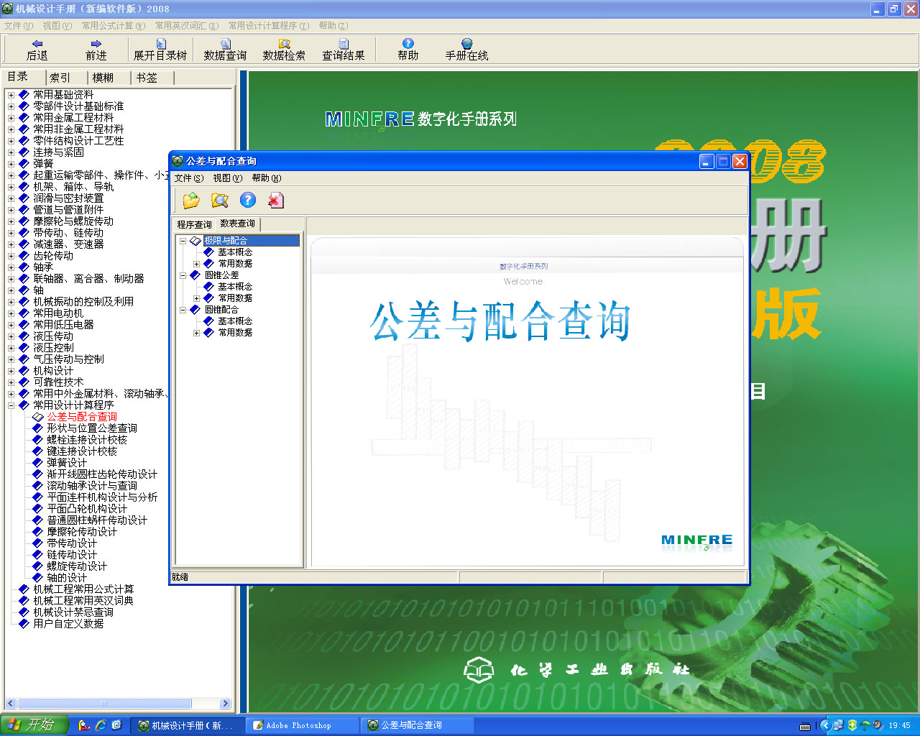Select 机械工程常用公式计算 in the tree
This screenshot has height=736, width=920.
coord(83,589)
